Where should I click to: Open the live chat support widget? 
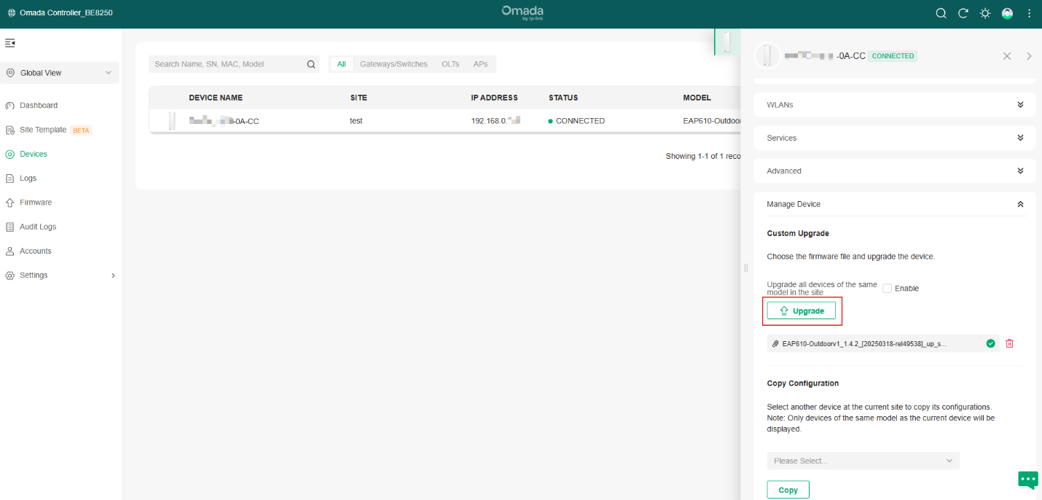tap(1027, 479)
